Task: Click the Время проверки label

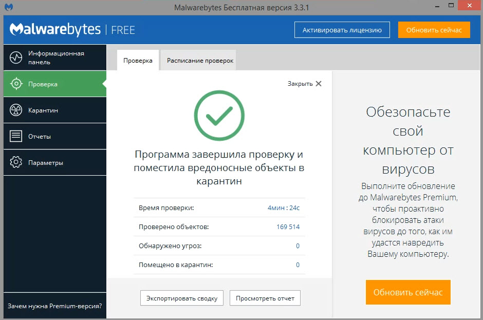Action: pos(166,208)
